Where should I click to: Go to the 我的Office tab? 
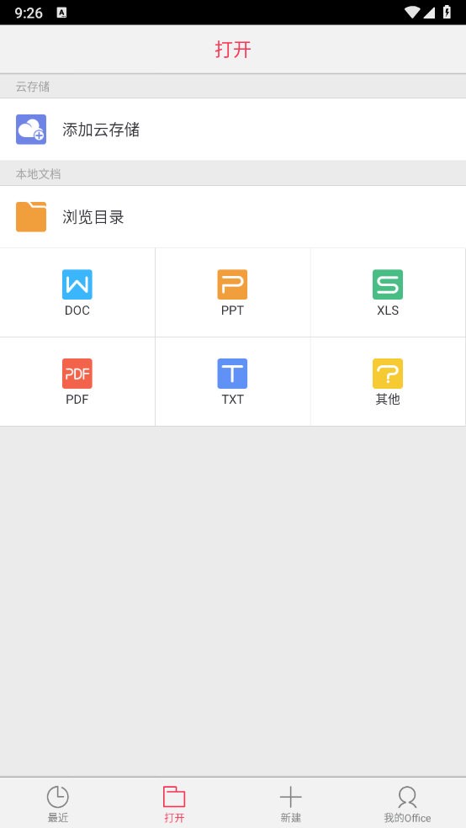[x=407, y=804]
